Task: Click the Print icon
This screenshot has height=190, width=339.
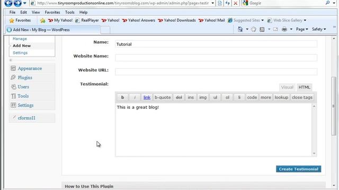Action: pos(284,29)
